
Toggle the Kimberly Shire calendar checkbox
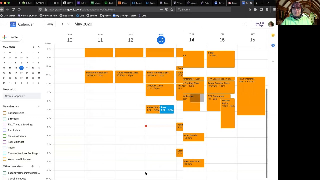5,113
